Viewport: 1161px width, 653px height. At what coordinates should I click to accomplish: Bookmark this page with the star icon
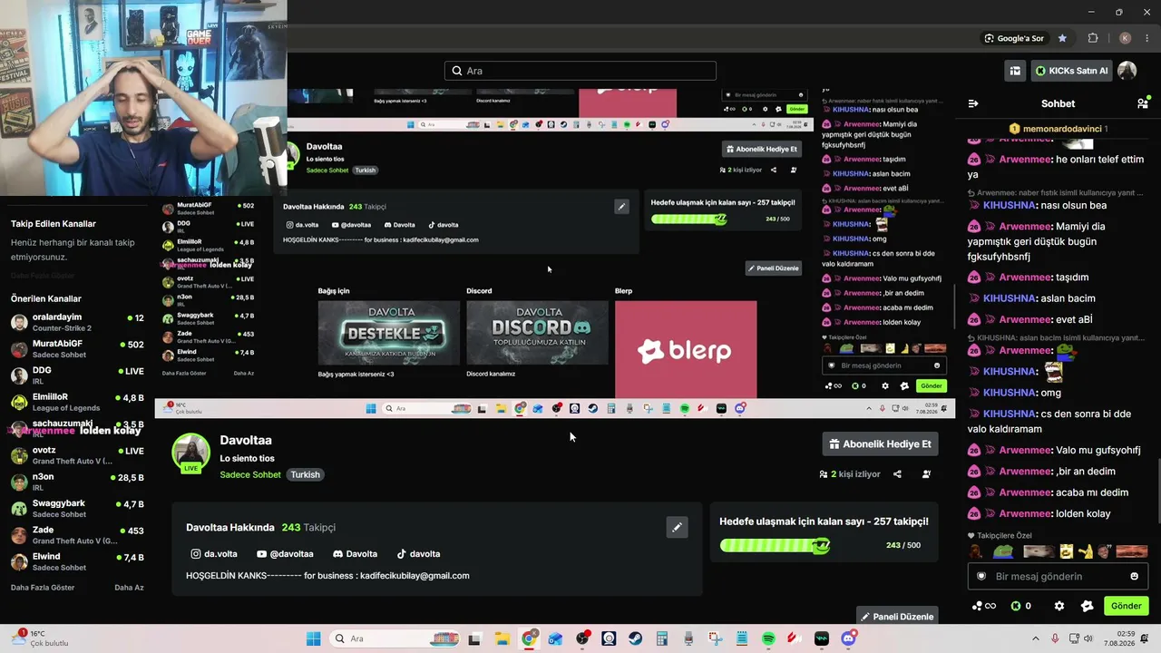[1062, 38]
